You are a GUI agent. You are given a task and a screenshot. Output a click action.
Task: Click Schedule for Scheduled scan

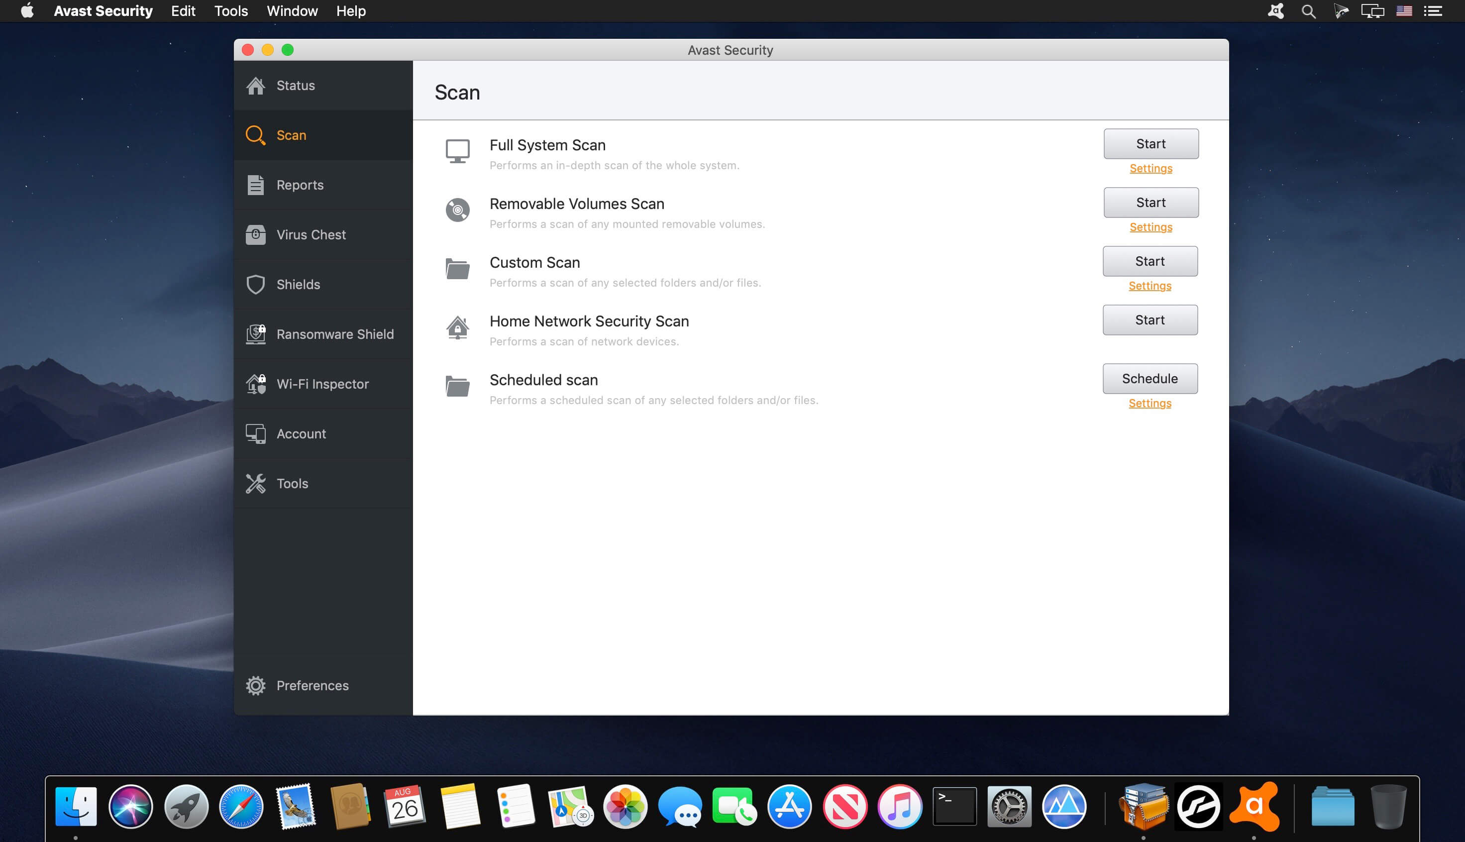coord(1150,378)
